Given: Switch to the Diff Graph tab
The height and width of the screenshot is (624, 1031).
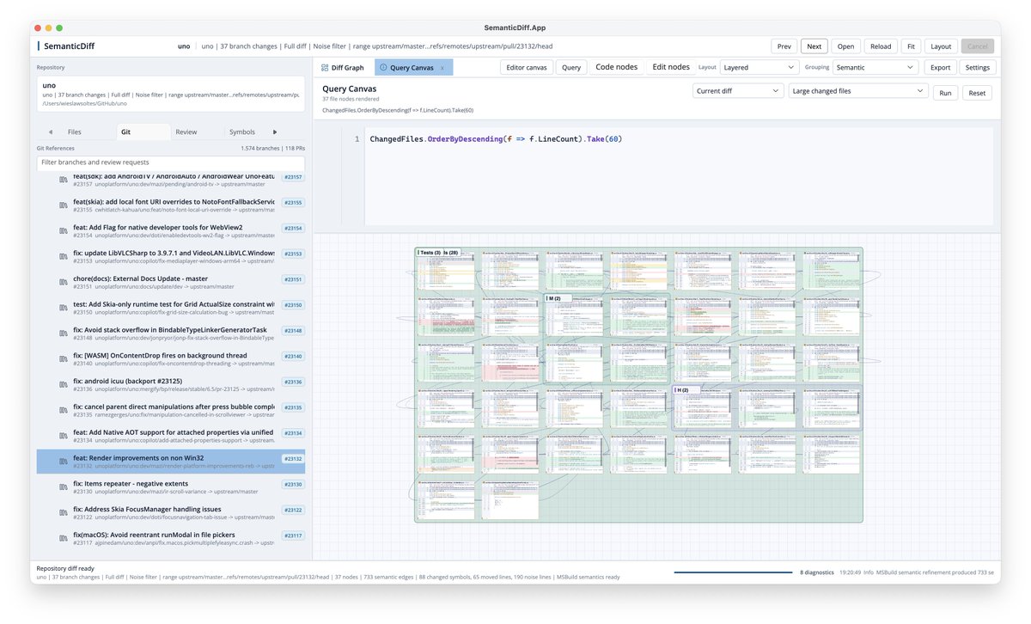Looking at the screenshot, I should [343, 67].
